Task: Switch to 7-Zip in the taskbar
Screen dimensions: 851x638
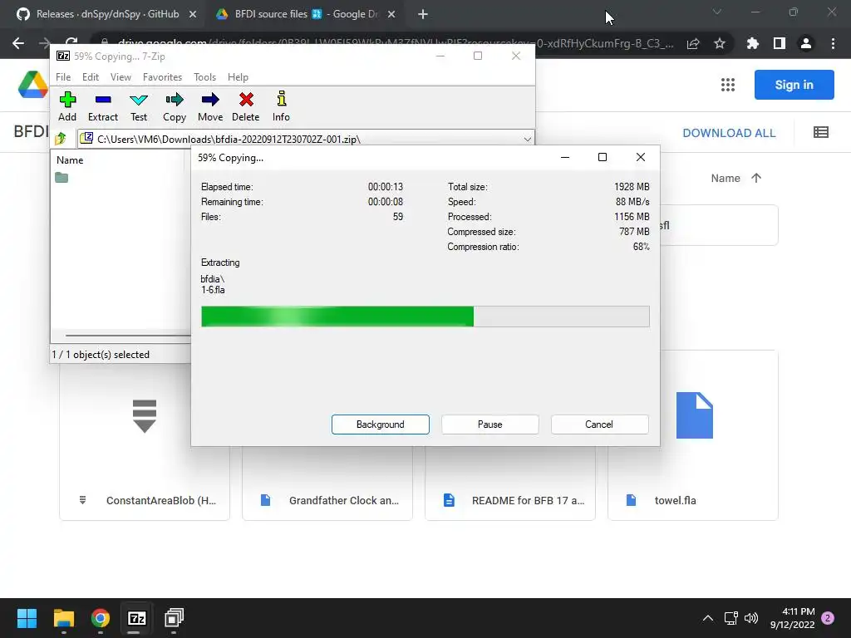Action: (137, 618)
